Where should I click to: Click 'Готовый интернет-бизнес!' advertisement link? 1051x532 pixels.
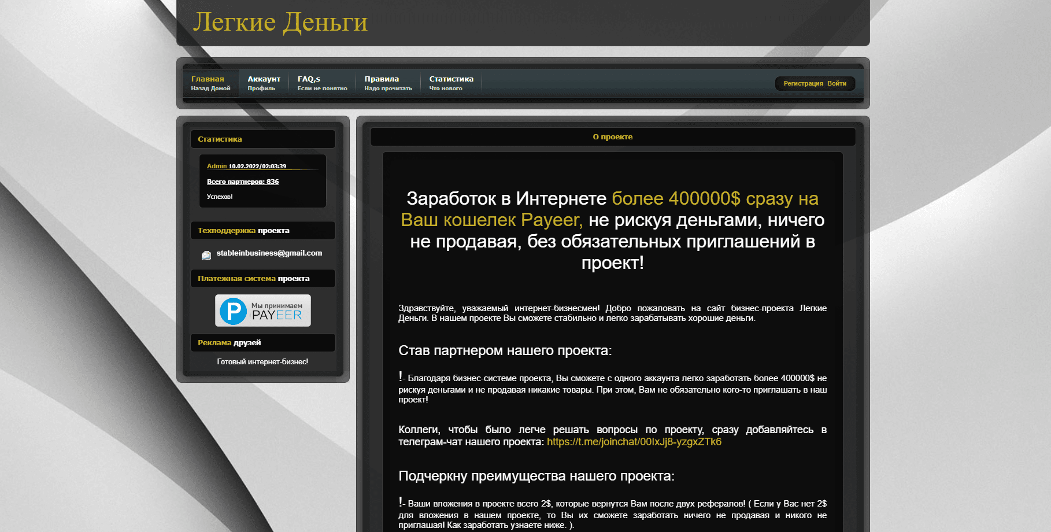(x=262, y=361)
